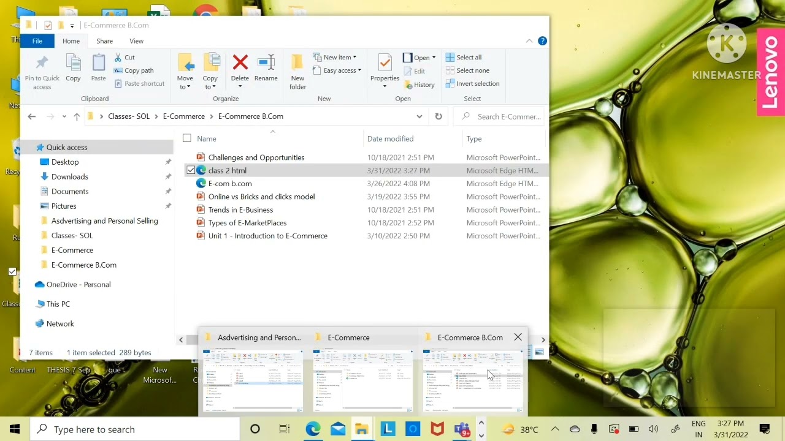Viewport: 785px width, 441px height.
Task: Click Pin to Quick access icon
Action: (42, 63)
